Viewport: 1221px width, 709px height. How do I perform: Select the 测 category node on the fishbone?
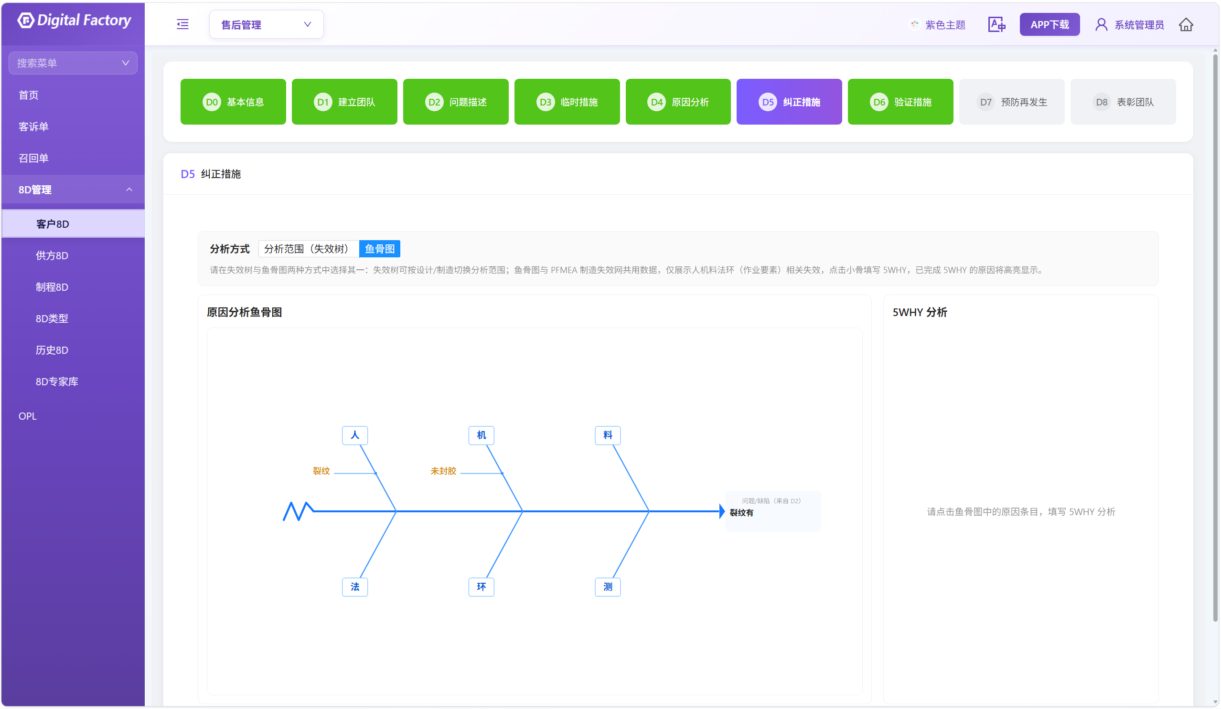coord(608,586)
